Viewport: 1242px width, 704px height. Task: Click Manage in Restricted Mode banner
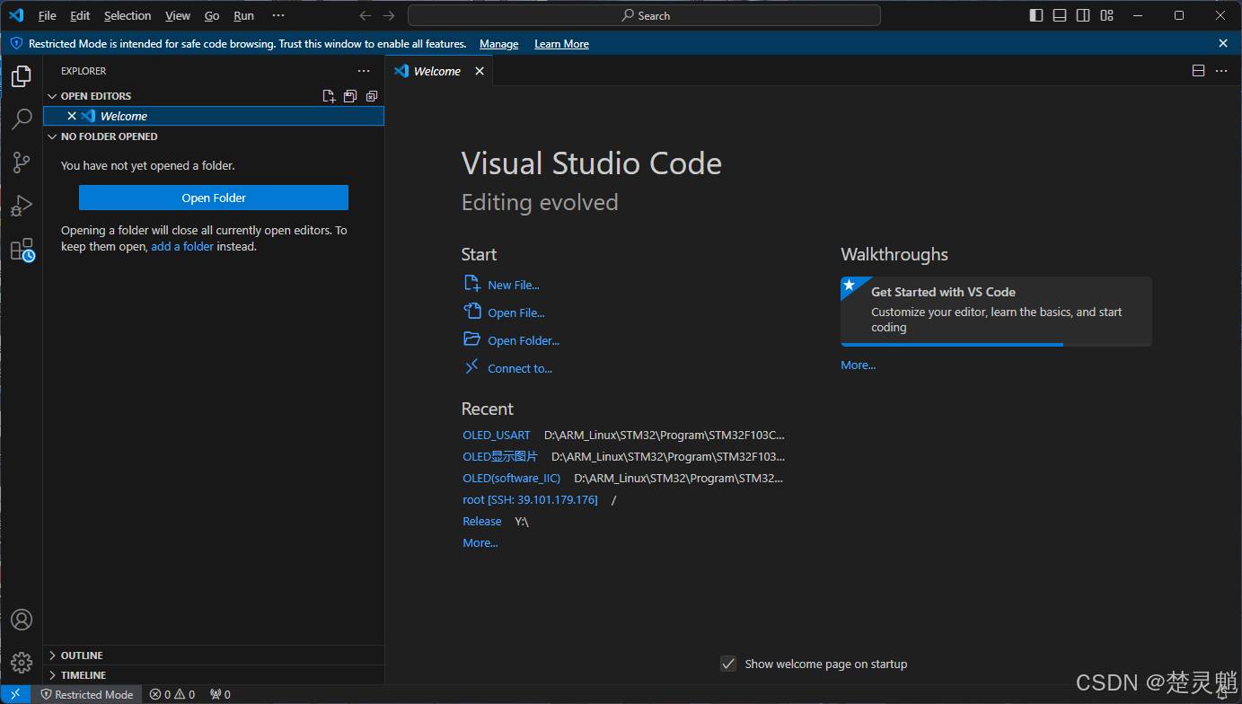tap(498, 44)
